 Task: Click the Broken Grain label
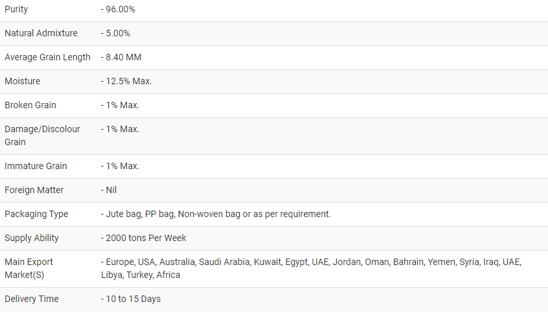click(30, 105)
